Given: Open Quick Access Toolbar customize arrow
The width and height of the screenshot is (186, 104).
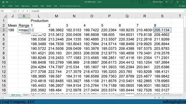Looking at the screenshot, I should coord(15,2).
